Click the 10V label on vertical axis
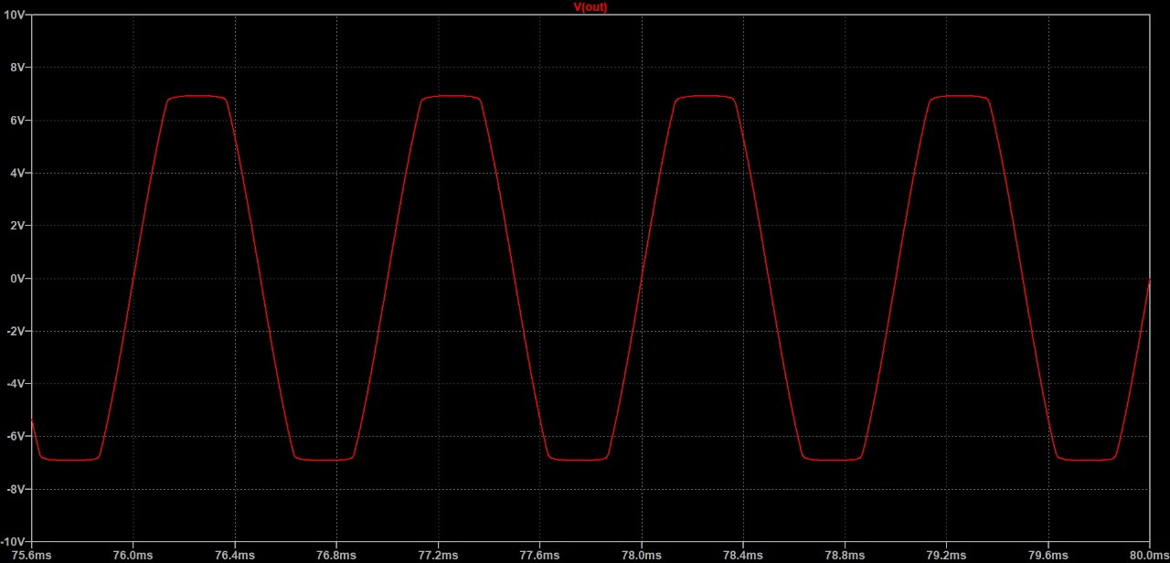The height and width of the screenshot is (563, 1170). tap(16, 16)
